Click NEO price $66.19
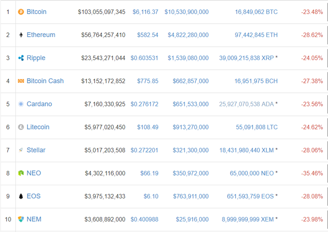The width and height of the screenshot is (328, 232). [150, 173]
